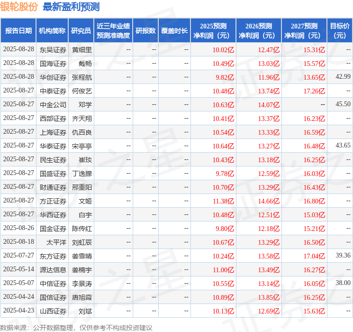Click the 国盛证券 institution cell

[53, 174]
